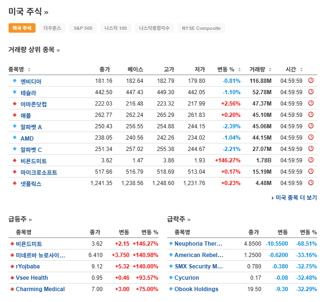Screen dimensions: 323x302
Task: Open AMD stock link
Action: point(27,138)
